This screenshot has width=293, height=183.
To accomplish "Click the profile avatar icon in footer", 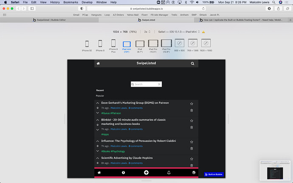I will click(x=194, y=172).
